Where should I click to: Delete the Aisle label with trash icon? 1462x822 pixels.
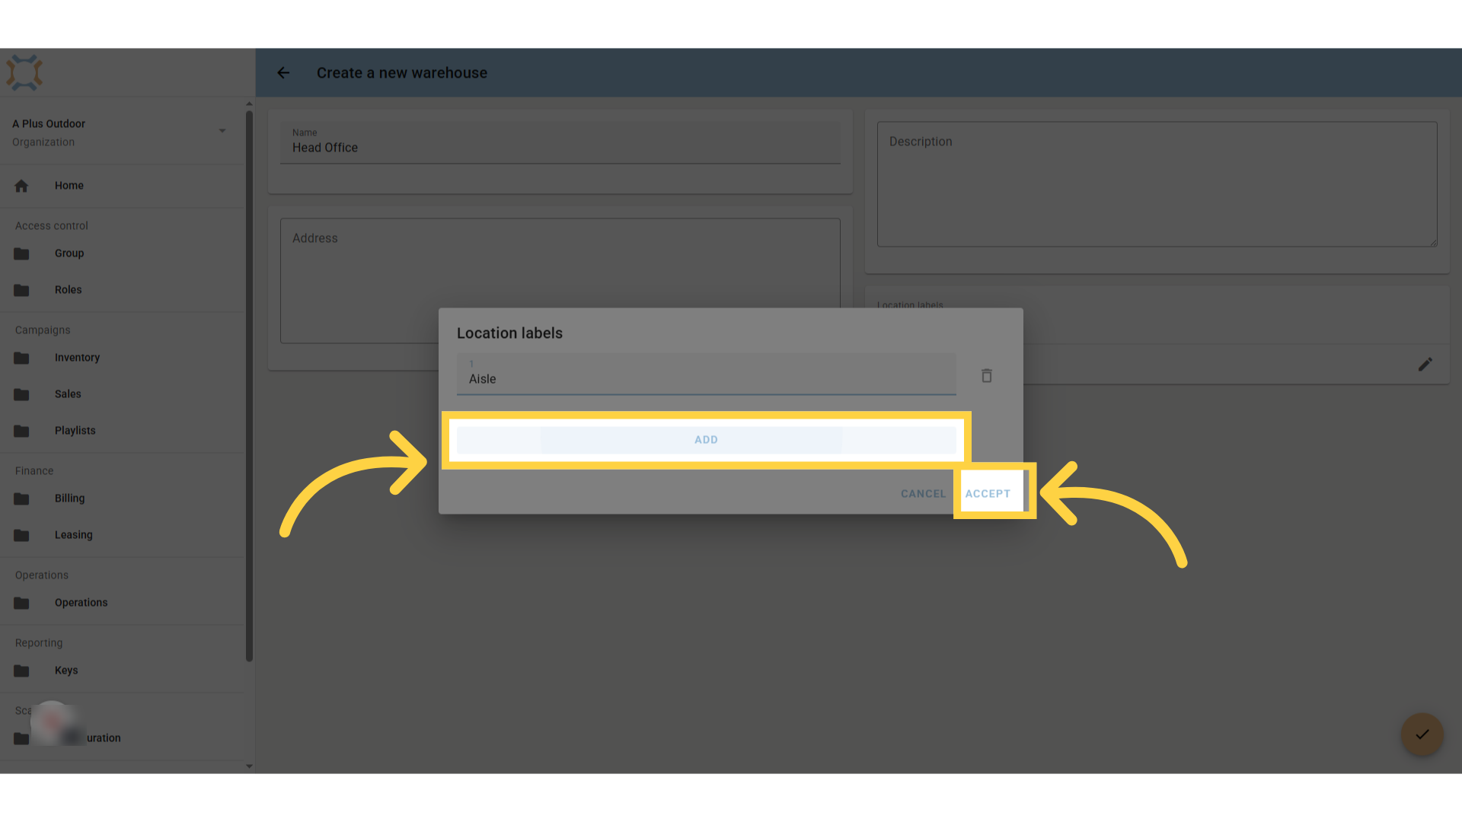click(x=986, y=375)
